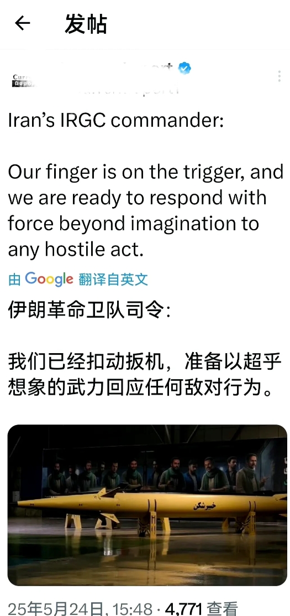Image resolution: width=290 pixels, height=616 pixels.
Task: Tap the "any hostile act." closing line
Action: click(76, 249)
